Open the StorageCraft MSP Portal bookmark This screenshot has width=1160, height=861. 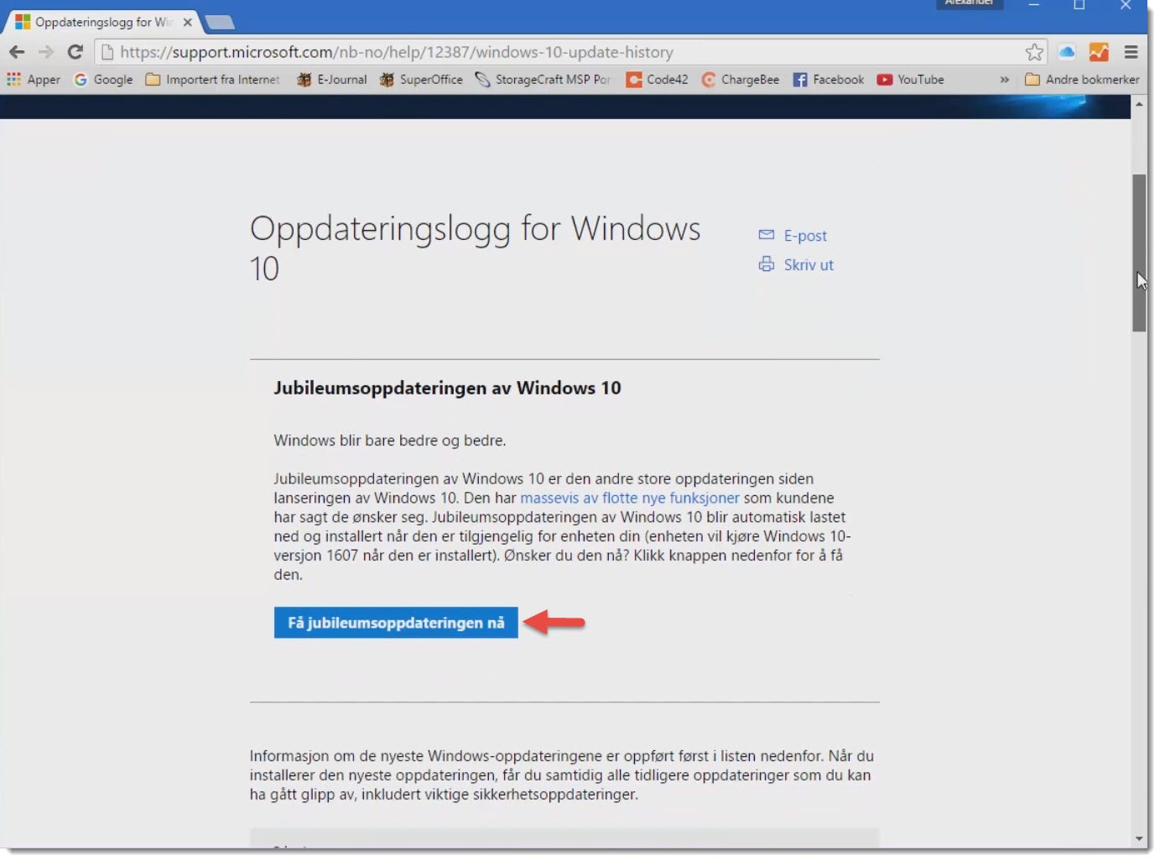coord(543,80)
